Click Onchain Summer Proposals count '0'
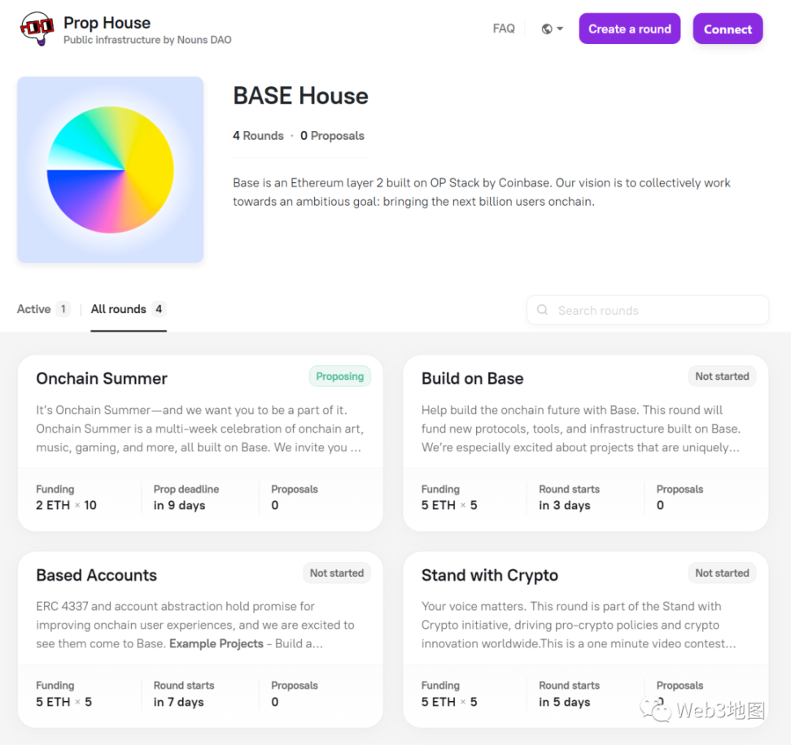 (275, 505)
